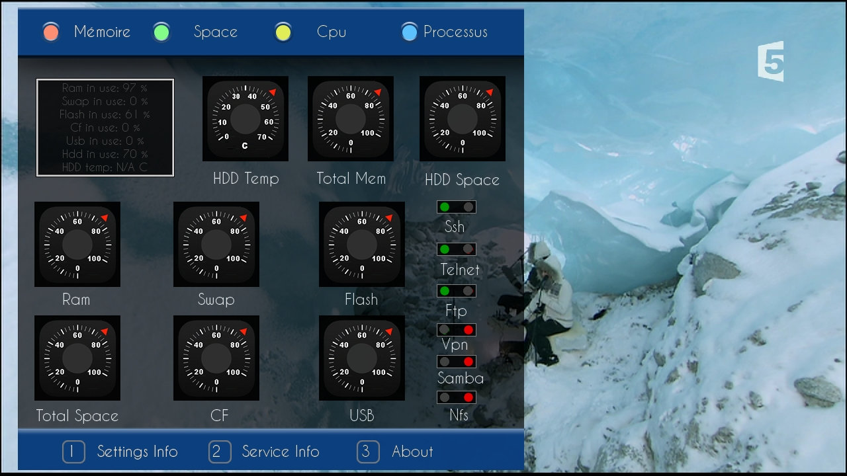Open the Mémoire tab label
Image resolution: width=847 pixels, height=476 pixels.
102,32
